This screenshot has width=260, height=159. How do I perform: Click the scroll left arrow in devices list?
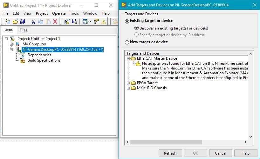click(x=127, y=142)
